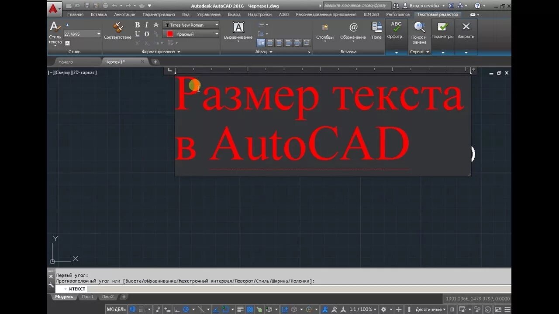Click the New drawing quick-access icon

pyautogui.click(x=69, y=6)
